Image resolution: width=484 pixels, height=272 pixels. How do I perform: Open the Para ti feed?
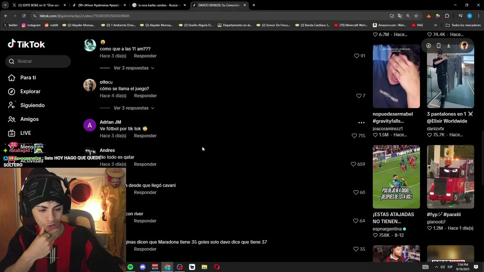28,77
